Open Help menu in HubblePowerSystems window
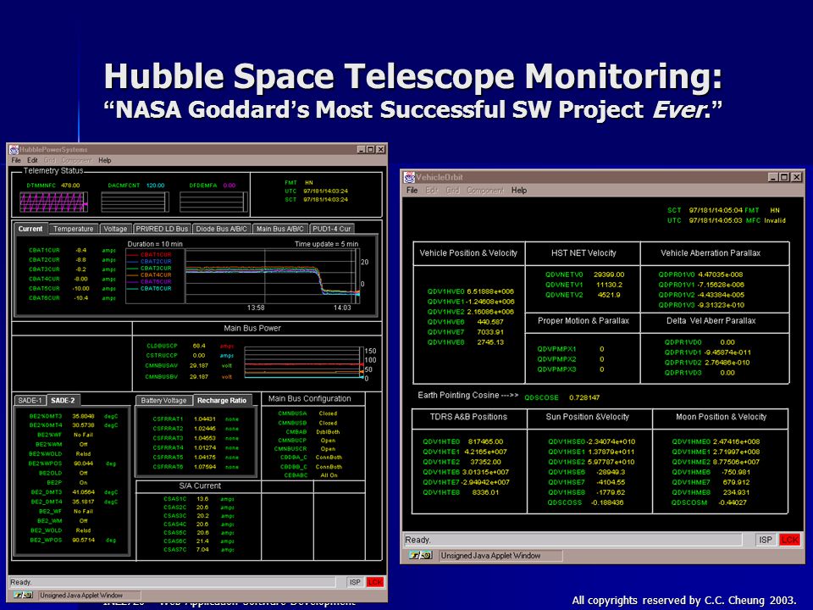The image size is (813, 610). point(105,160)
